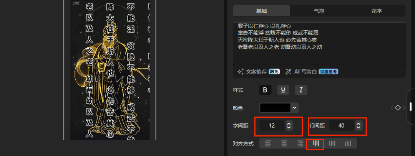This screenshot has height=156, width=415.
Task: Select the vertical bottom alignment icon
Action: [348, 144]
